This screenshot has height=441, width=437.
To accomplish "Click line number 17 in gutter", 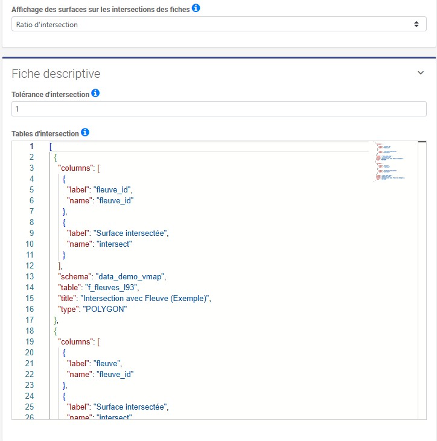I will click(30, 320).
